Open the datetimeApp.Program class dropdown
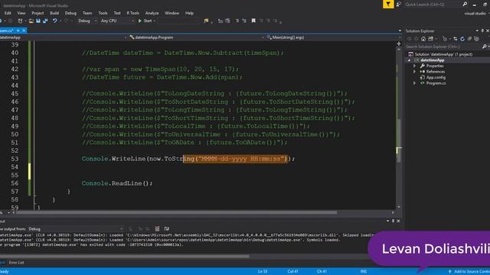 [x=197, y=37]
